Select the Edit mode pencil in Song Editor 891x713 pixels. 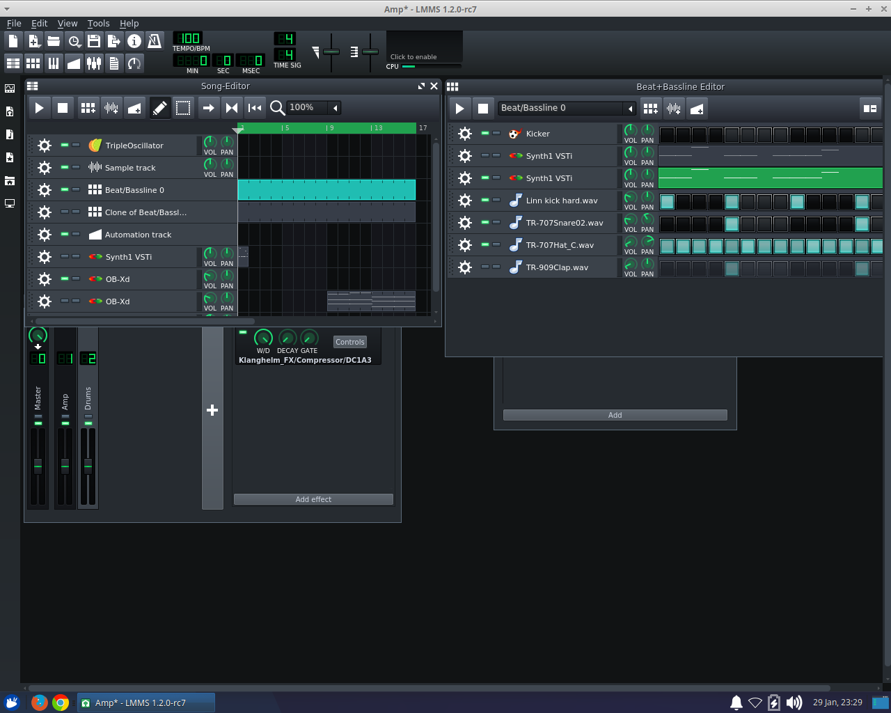tap(159, 107)
